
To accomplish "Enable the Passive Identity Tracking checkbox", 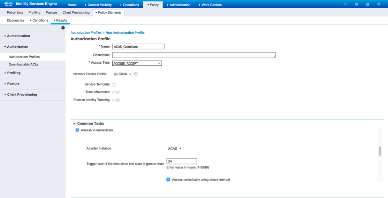I will (114, 100).
